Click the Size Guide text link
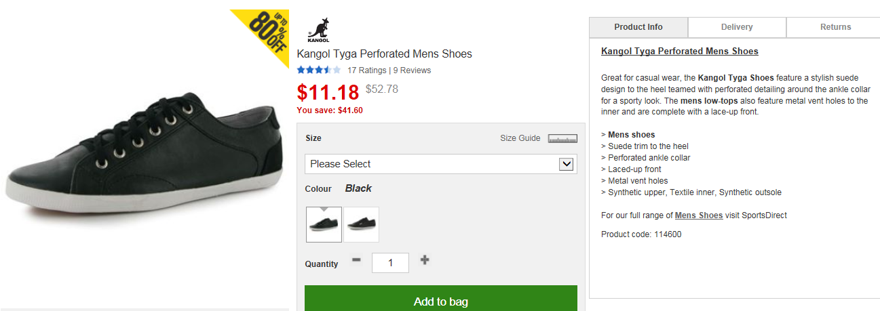This screenshot has height=311, width=880. (x=520, y=138)
